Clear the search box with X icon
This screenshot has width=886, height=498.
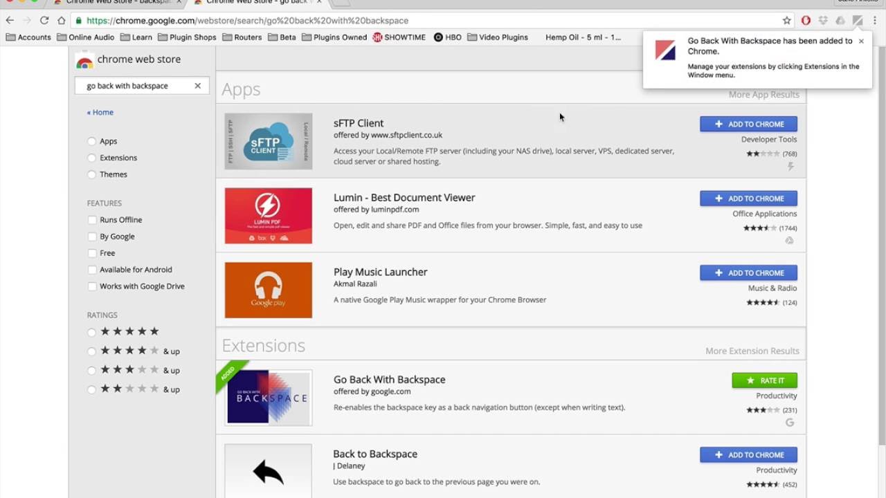tap(197, 86)
